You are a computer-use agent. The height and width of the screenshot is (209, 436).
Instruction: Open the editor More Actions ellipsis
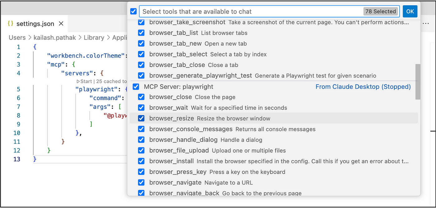point(425,24)
